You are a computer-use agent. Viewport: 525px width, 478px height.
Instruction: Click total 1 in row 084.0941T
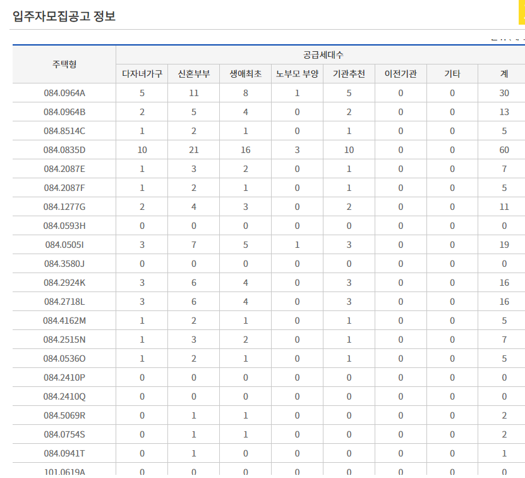click(x=504, y=453)
